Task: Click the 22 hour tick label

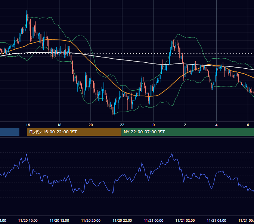Action: pos(122,125)
